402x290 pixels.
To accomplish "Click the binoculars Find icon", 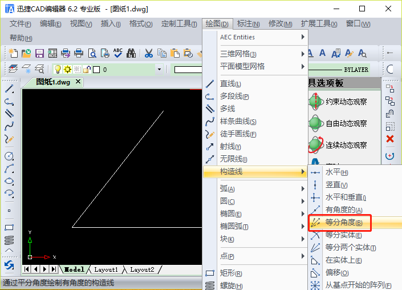I will (x=131, y=53).
